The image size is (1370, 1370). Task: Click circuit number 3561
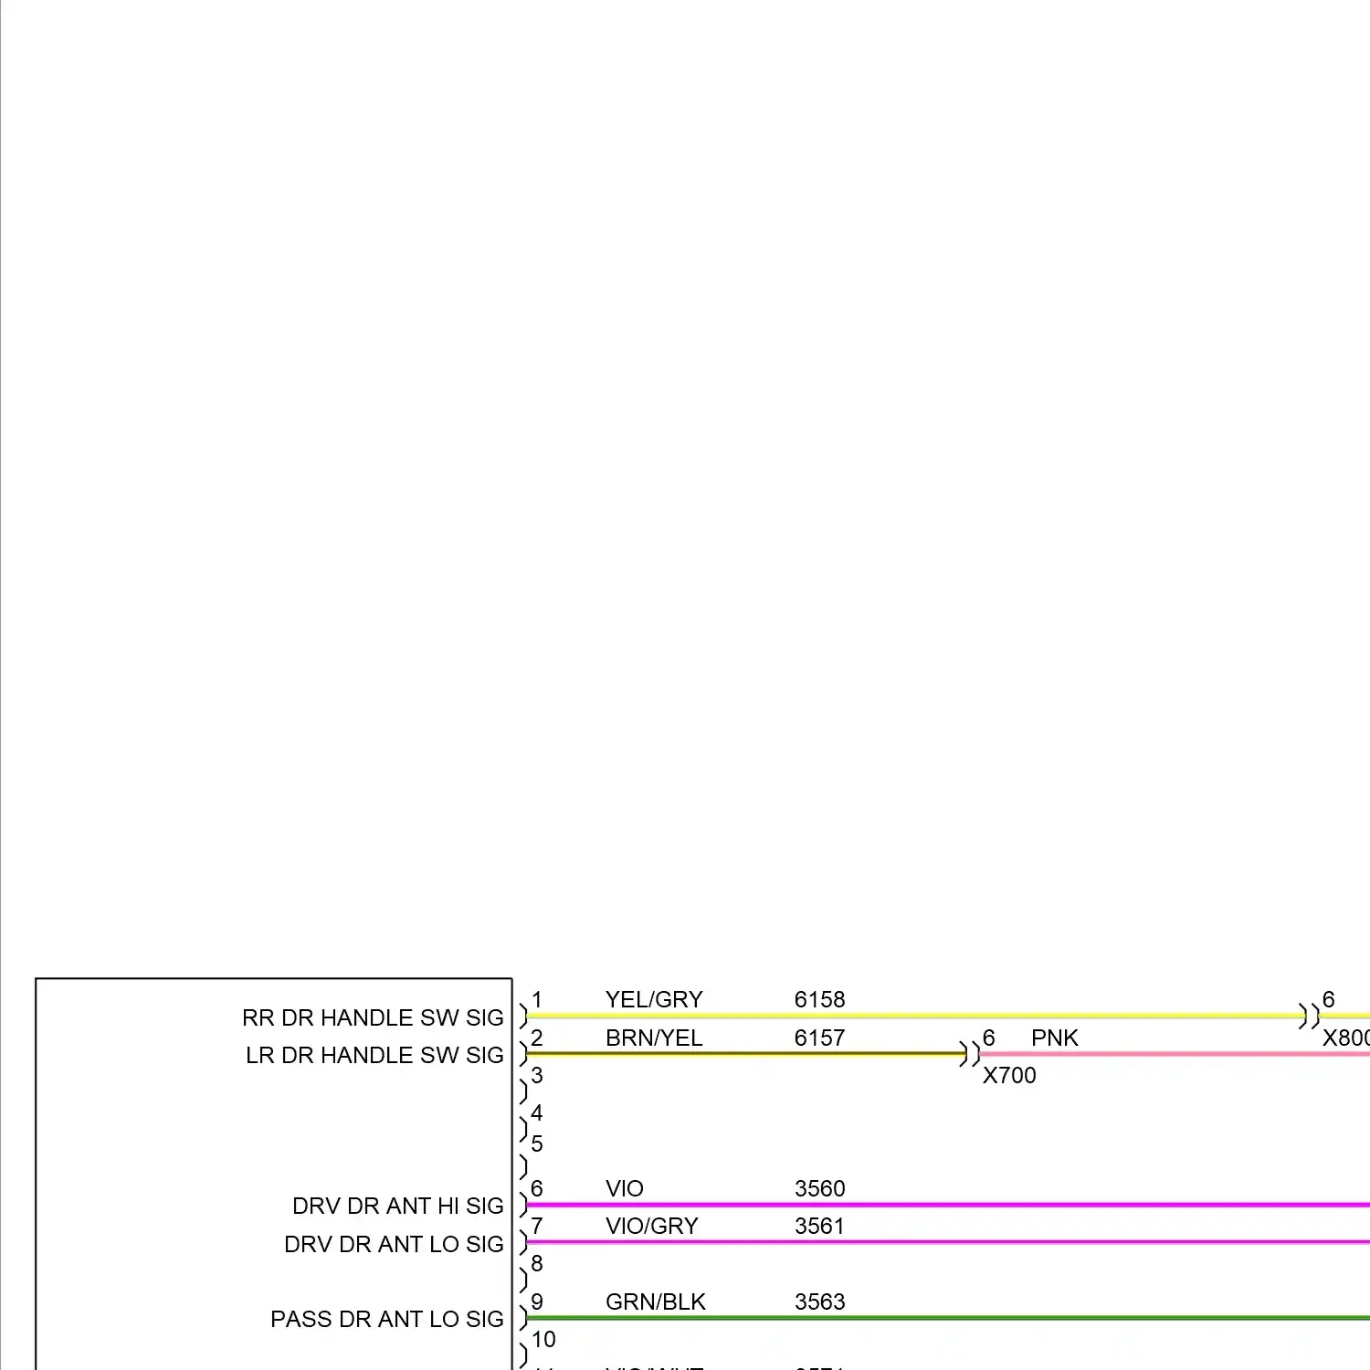[x=819, y=1226]
